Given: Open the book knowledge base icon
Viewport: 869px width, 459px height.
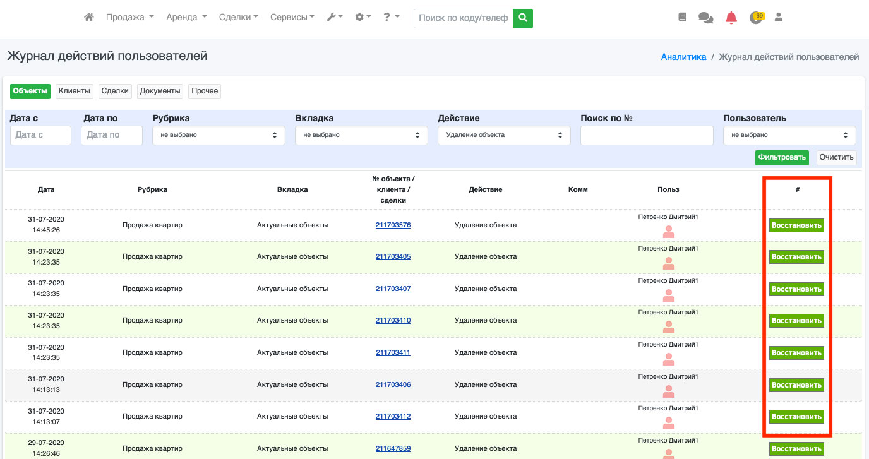Looking at the screenshot, I should (x=682, y=18).
